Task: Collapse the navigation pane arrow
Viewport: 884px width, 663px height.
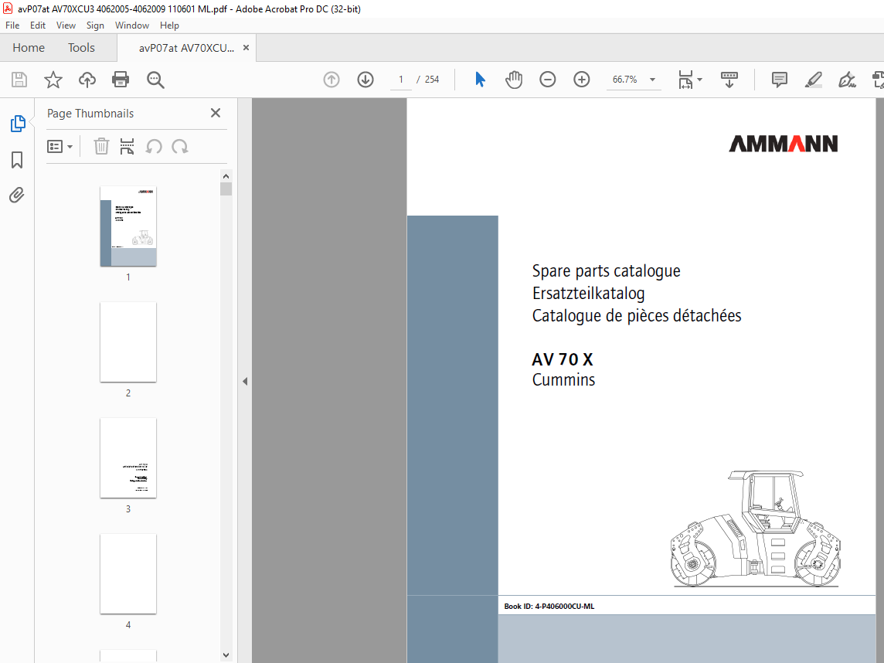Action: [x=245, y=381]
